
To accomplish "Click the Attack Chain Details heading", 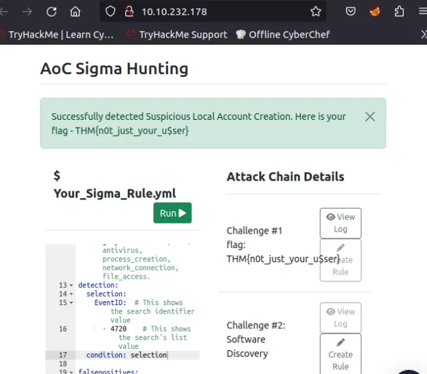I will pos(285,177).
